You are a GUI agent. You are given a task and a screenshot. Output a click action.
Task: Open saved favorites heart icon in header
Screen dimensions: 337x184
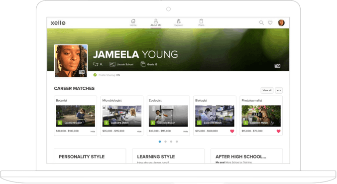point(270,22)
